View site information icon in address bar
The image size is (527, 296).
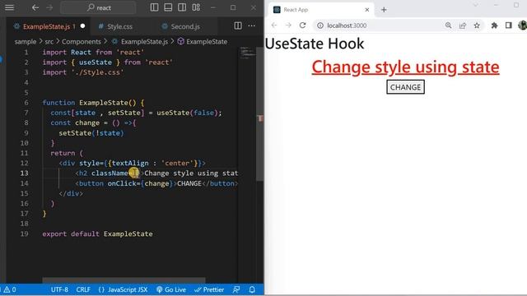point(320,25)
